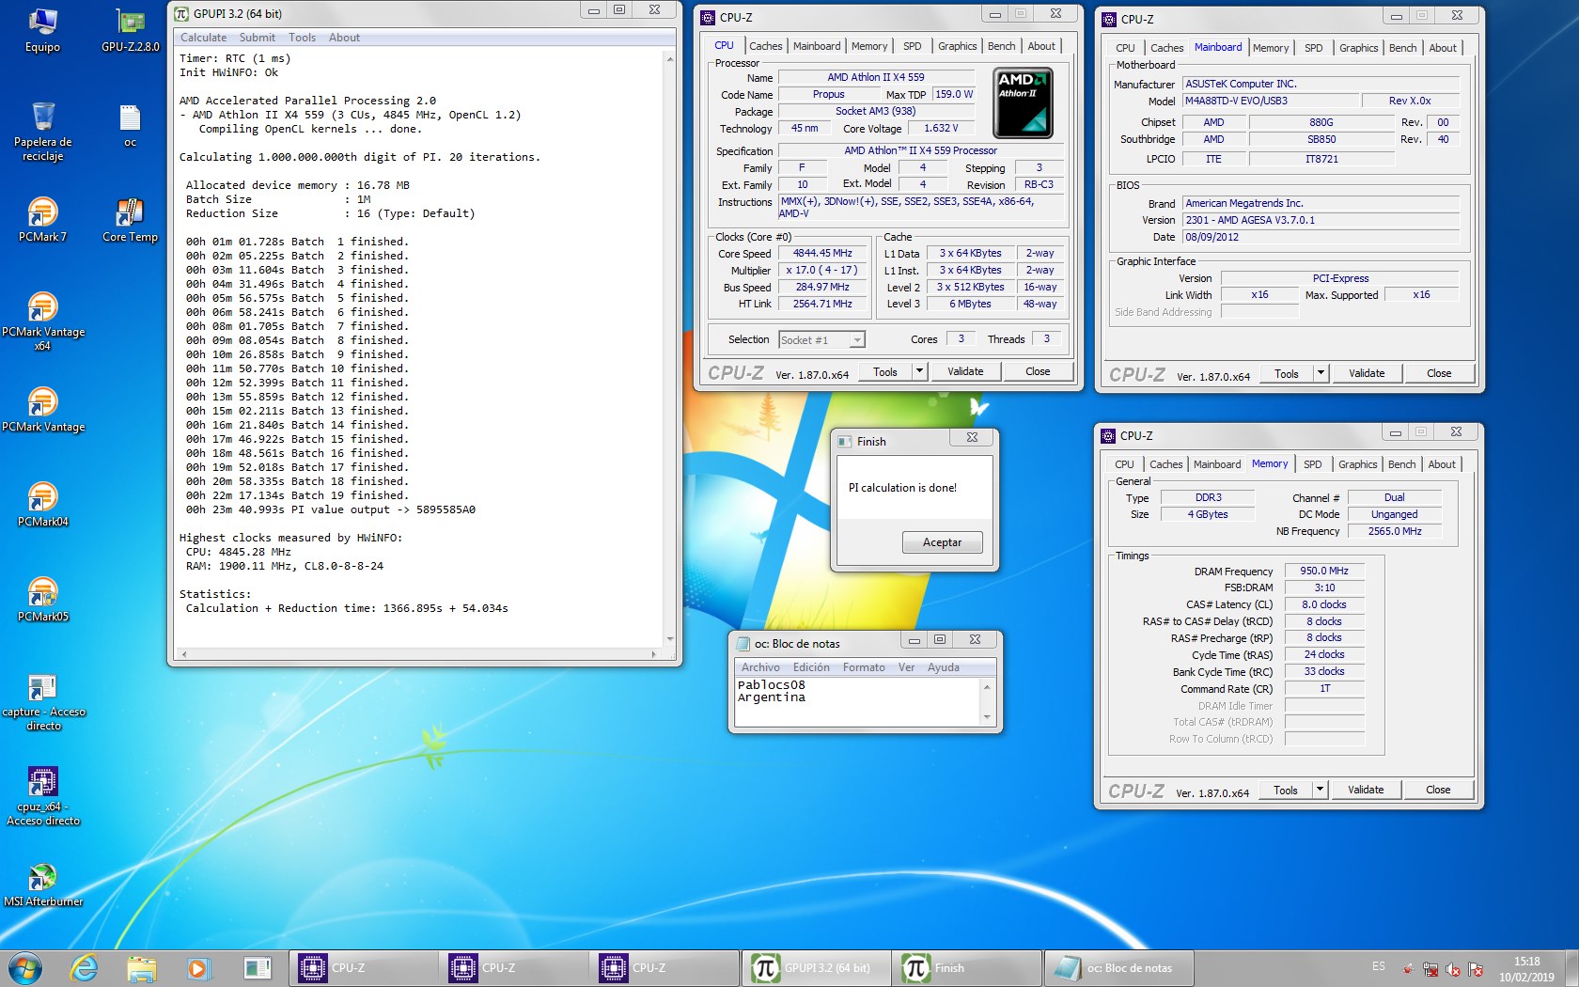Click Notepad vertical scrollbar down arrow

point(987,717)
